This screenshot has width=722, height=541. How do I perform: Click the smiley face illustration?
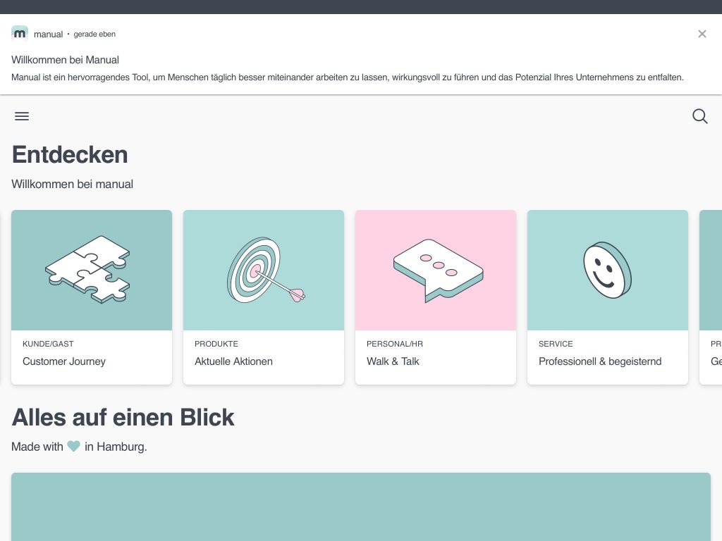[607, 270]
